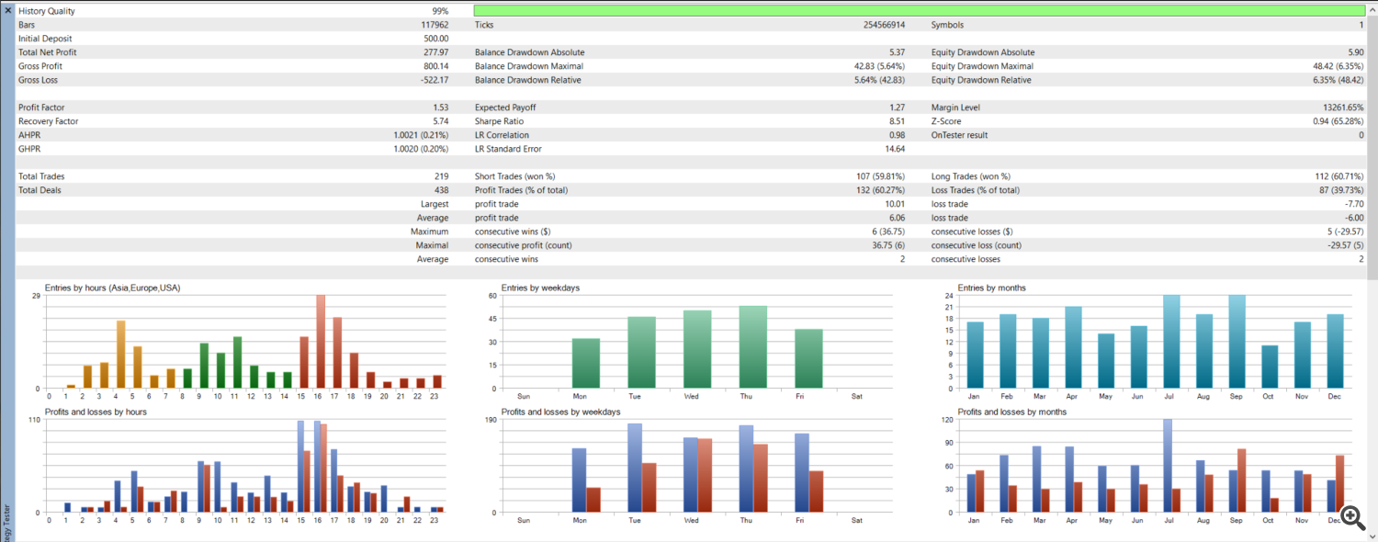Image resolution: width=1378 pixels, height=542 pixels.
Task: Click Monday bar in Entries by weekdays
Action: [585, 364]
